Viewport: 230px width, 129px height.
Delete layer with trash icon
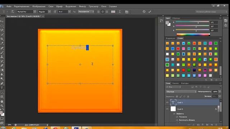[216, 125]
